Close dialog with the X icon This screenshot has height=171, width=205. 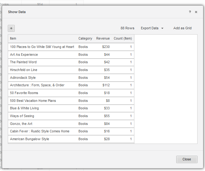click(196, 12)
